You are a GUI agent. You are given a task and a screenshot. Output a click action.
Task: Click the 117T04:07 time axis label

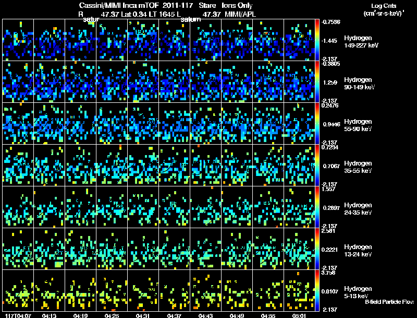18,315
